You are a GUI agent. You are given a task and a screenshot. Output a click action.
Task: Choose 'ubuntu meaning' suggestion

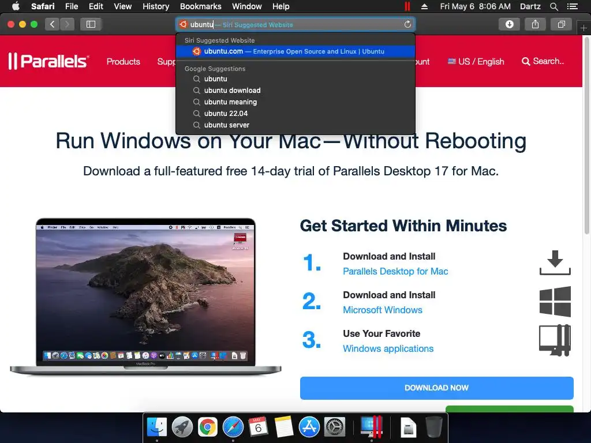click(295, 102)
